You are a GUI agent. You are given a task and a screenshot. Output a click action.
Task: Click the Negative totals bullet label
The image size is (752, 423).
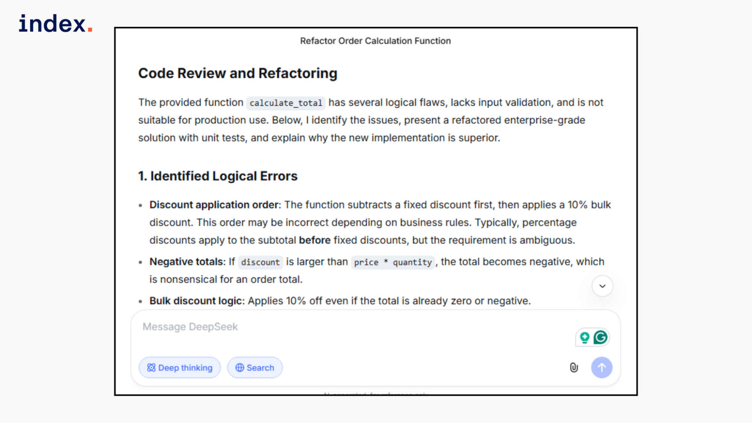click(x=187, y=262)
